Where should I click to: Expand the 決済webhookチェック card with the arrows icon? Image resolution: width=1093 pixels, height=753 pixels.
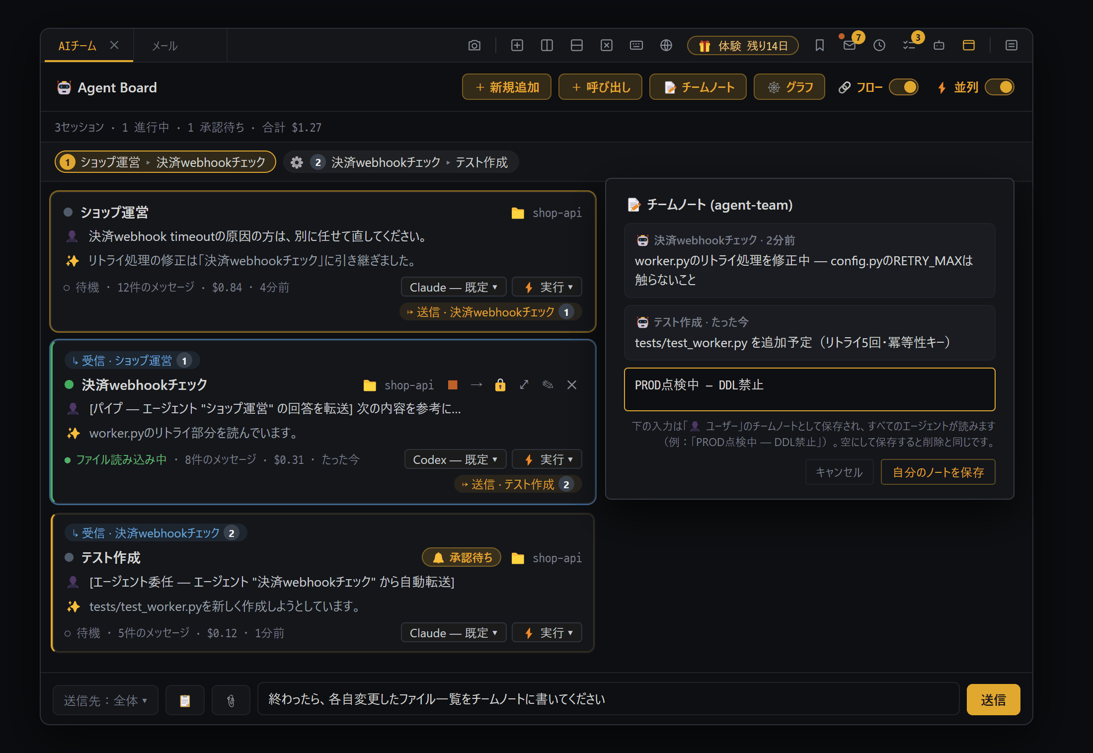coord(524,385)
